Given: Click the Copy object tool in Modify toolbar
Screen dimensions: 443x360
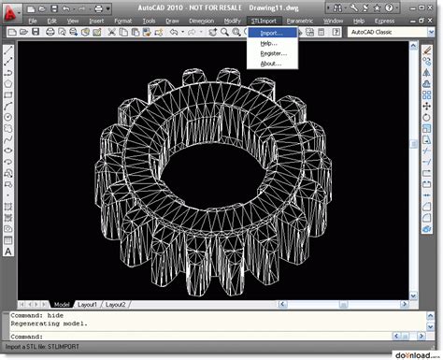Looking at the screenshot, I should point(426,62).
